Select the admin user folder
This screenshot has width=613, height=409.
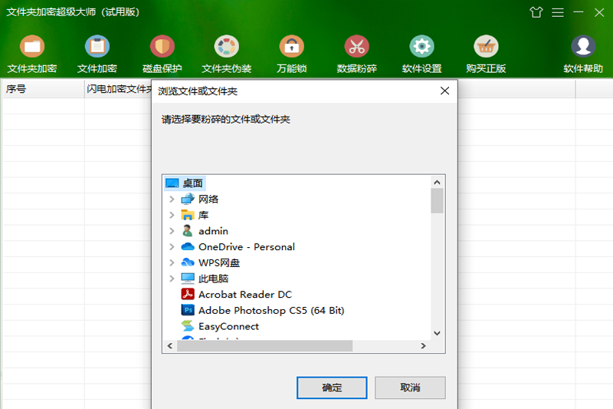point(213,231)
